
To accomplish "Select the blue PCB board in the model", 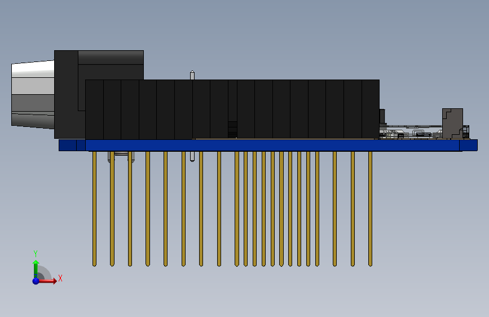I will pyautogui.click(x=268, y=146).
